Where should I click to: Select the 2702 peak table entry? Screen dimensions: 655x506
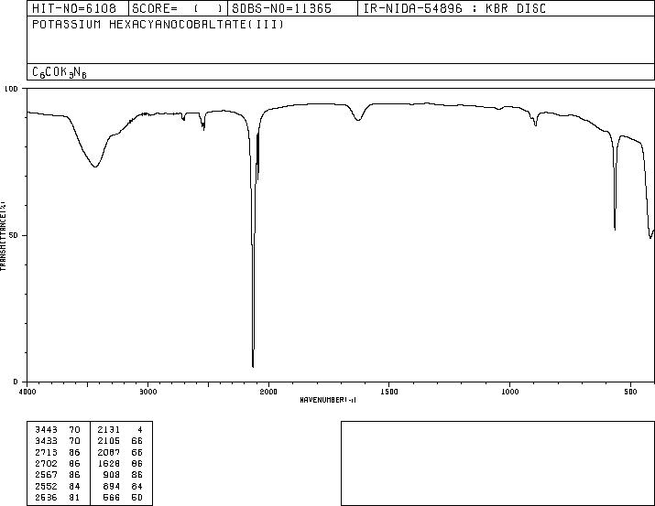click(x=46, y=463)
